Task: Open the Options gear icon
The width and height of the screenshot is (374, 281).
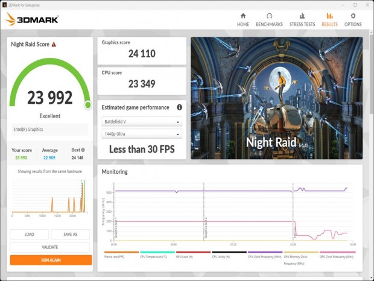Action: pos(353,16)
